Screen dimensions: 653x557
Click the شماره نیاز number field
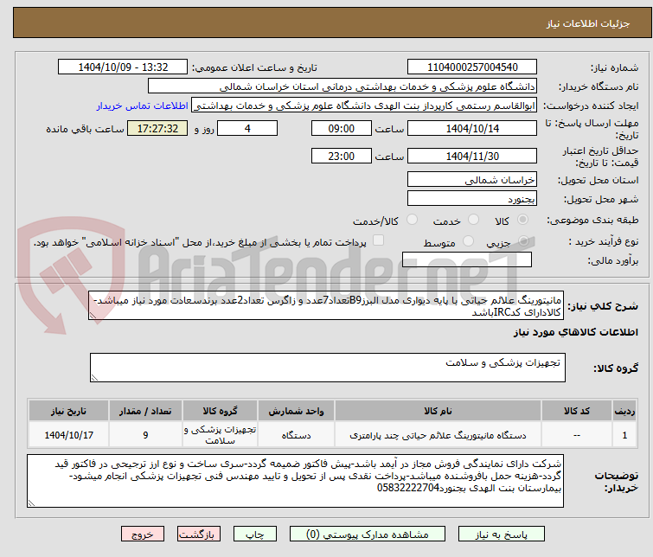(x=472, y=67)
